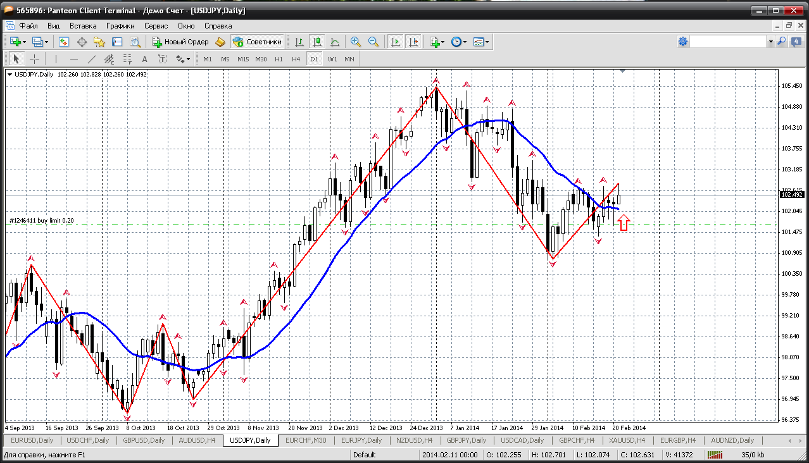809x463 pixels.
Task: Open the periodicity clock dropdown
Action: pyautogui.click(x=459, y=42)
